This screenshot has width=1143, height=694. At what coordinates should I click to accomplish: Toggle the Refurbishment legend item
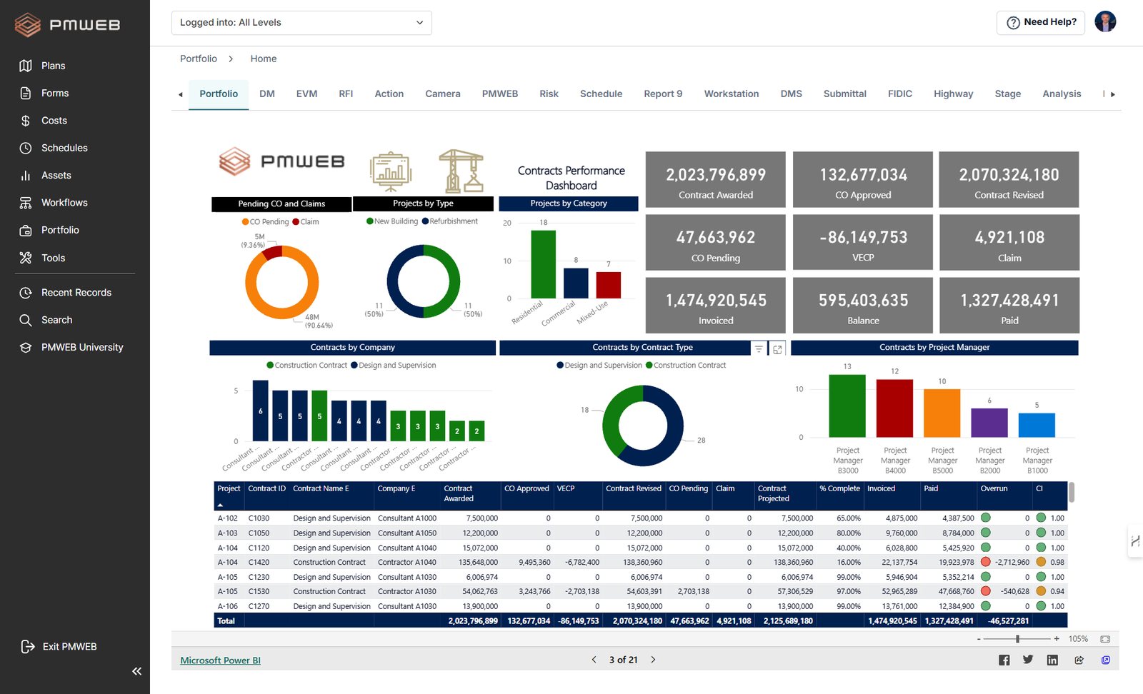[450, 221]
